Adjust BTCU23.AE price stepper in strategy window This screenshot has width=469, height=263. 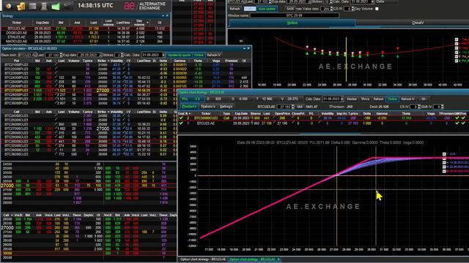[x=293, y=107]
